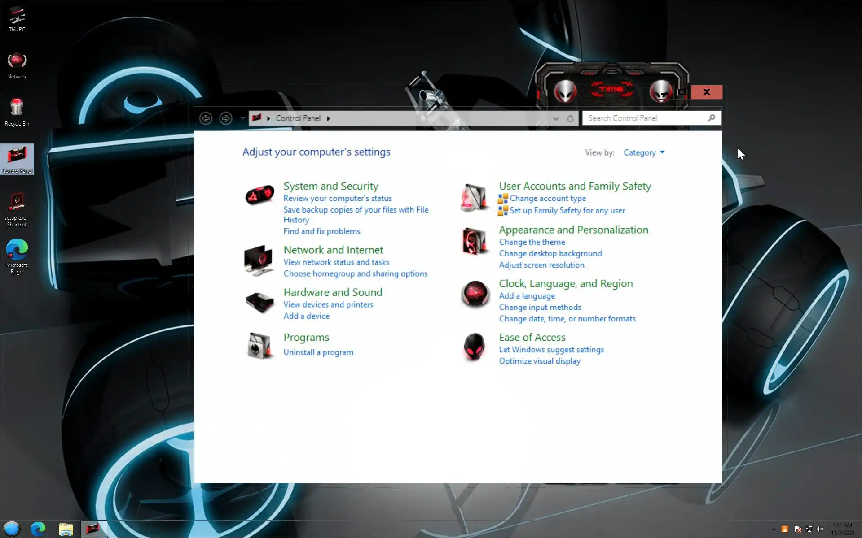Viewport: 862px width, 538px height.
Task: Click the Uninstall a program link
Action: [x=318, y=352]
